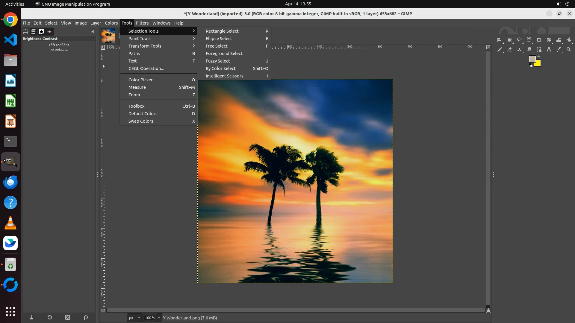Select the Zoom magnifier tool icon
Image resolution: width=575 pixels, height=323 pixels.
(x=569, y=50)
